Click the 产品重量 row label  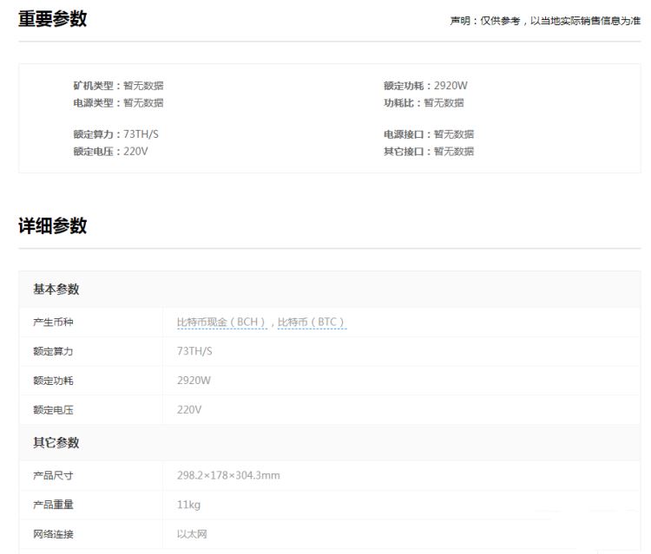pyautogui.click(x=53, y=505)
